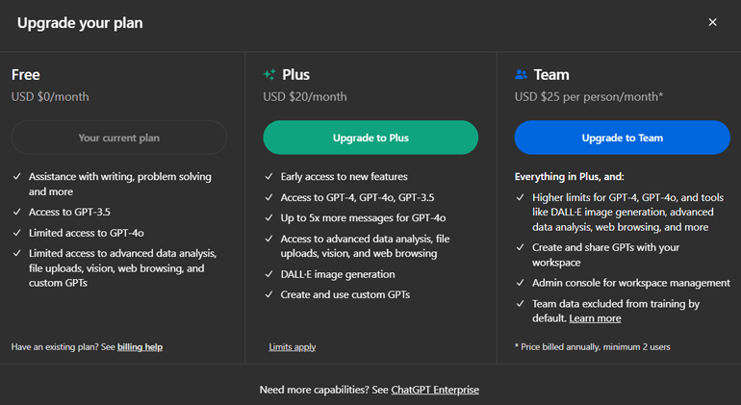Follow the Learn more link about team data

(595, 318)
